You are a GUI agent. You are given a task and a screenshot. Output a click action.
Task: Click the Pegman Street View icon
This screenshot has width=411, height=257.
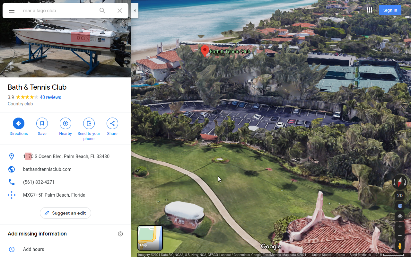pyautogui.click(x=400, y=246)
